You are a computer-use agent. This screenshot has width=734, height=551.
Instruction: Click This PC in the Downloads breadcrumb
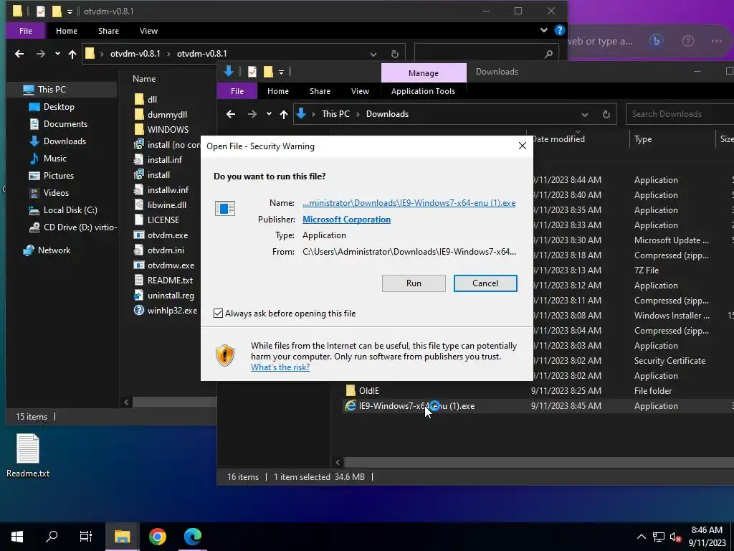click(335, 114)
